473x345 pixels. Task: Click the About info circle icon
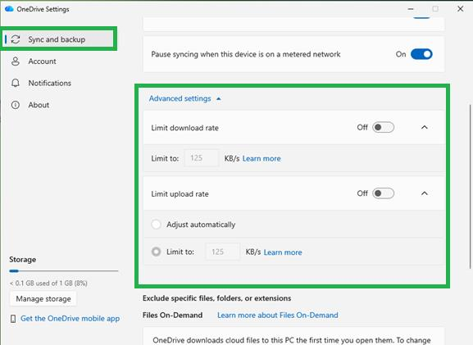pos(16,105)
